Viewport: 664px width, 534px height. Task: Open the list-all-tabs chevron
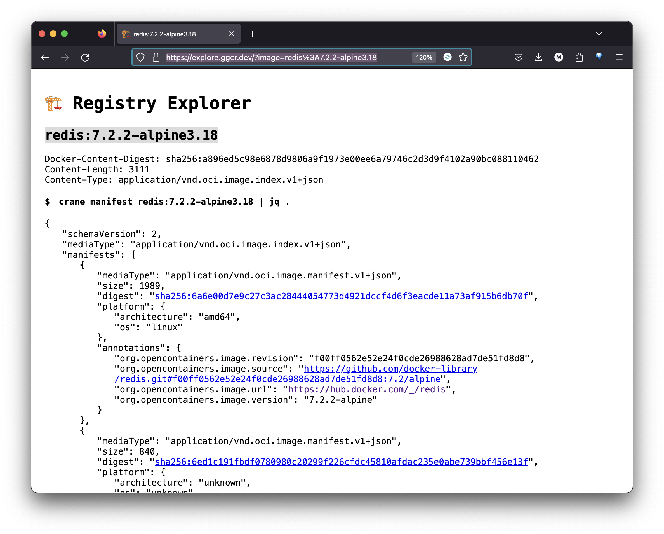(599, 33)
